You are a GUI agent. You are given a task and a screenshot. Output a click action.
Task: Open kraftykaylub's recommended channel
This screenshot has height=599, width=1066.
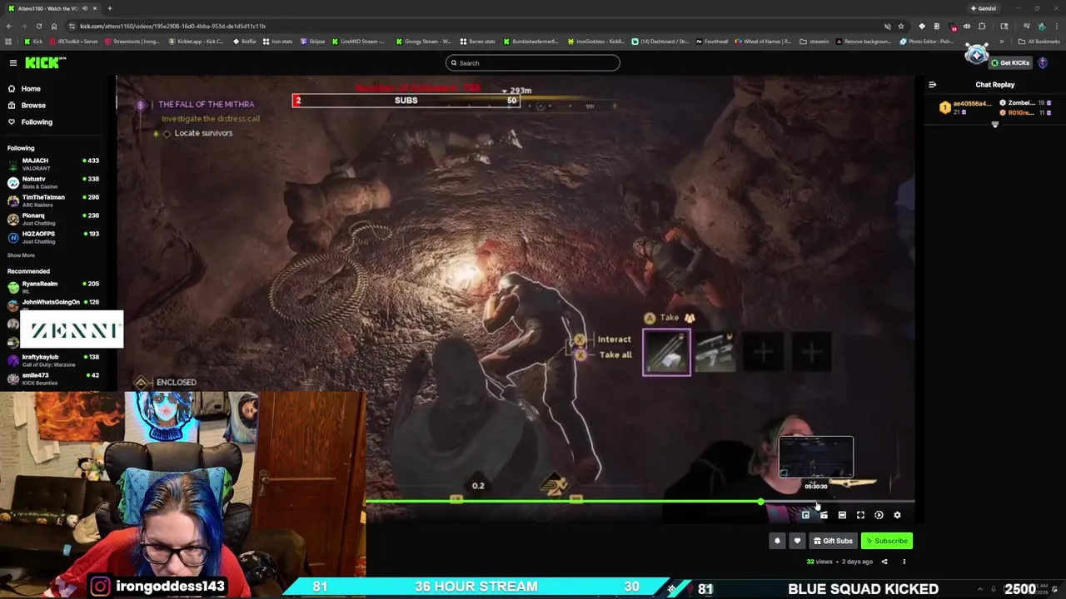tap(54, 360)
